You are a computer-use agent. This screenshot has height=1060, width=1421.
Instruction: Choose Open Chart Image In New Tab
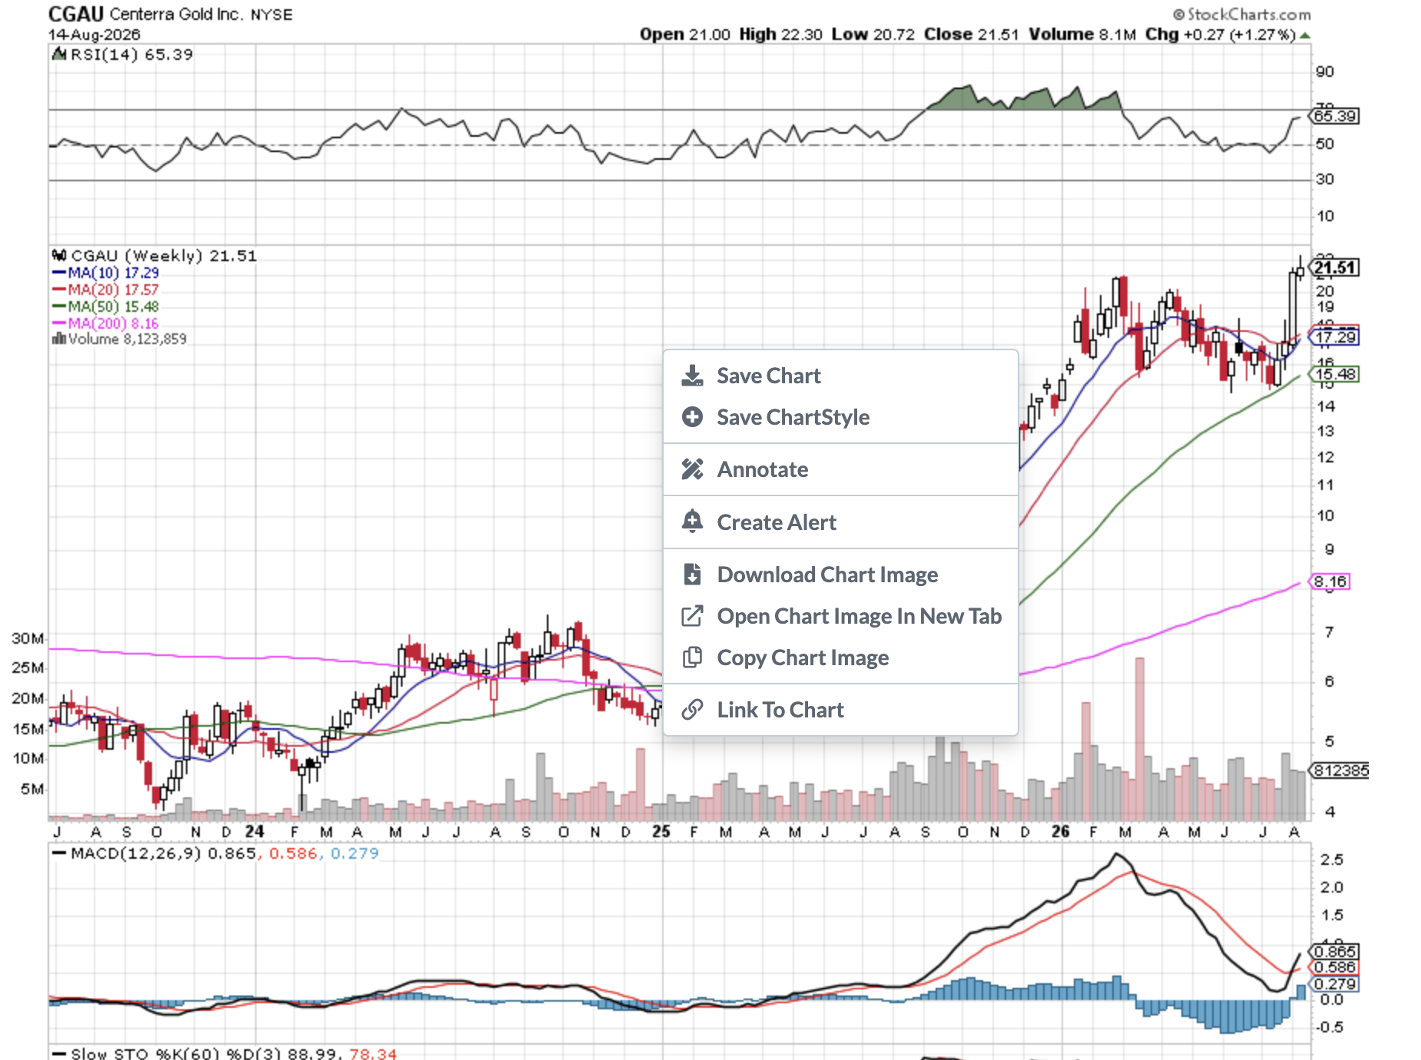click(840, 616)
